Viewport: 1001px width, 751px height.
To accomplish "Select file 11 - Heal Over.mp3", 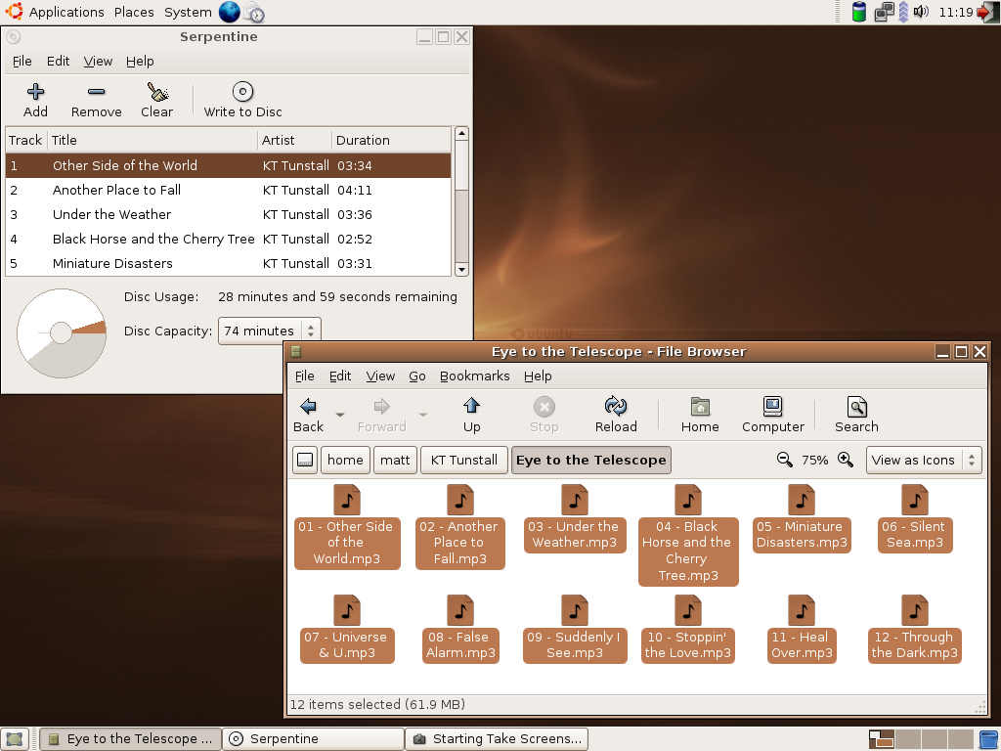I will pos(802,629).
